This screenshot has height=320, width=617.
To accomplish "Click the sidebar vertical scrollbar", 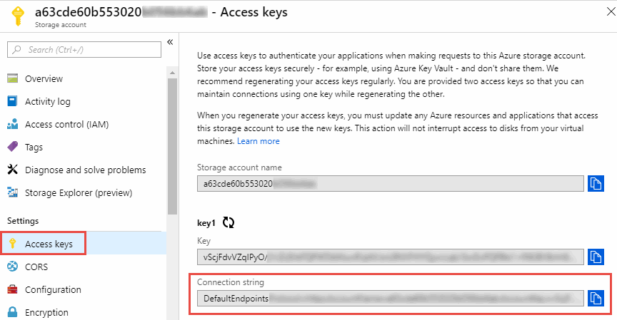I will coord(171,143).
